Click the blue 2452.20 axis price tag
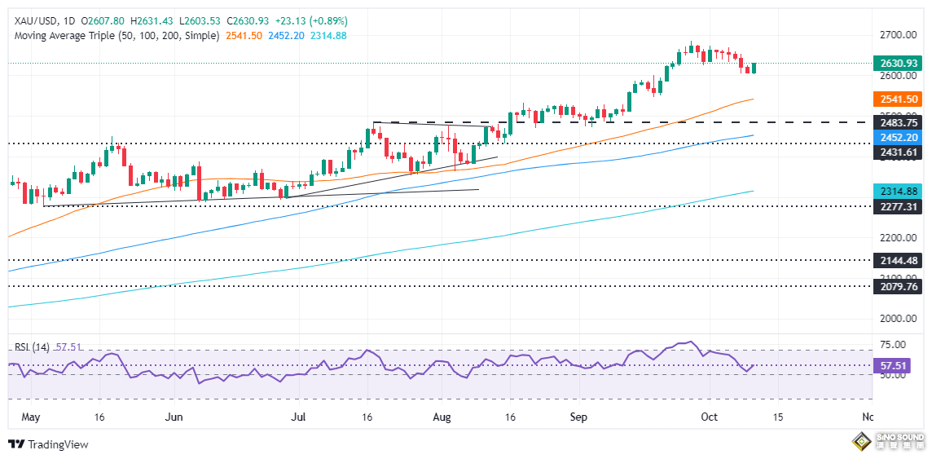This screenshot has width=932, height=459. [x=897, y=137]
